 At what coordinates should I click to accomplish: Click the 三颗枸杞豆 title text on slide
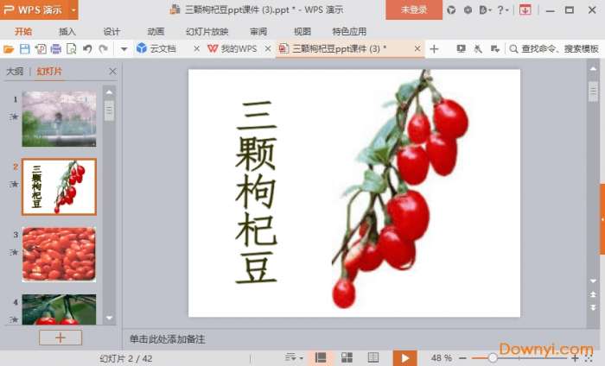tap(256, 192)
